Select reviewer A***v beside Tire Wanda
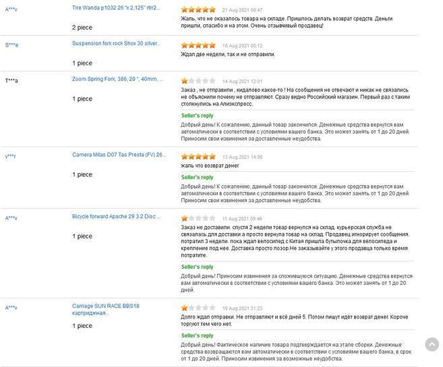 (11, 7)
